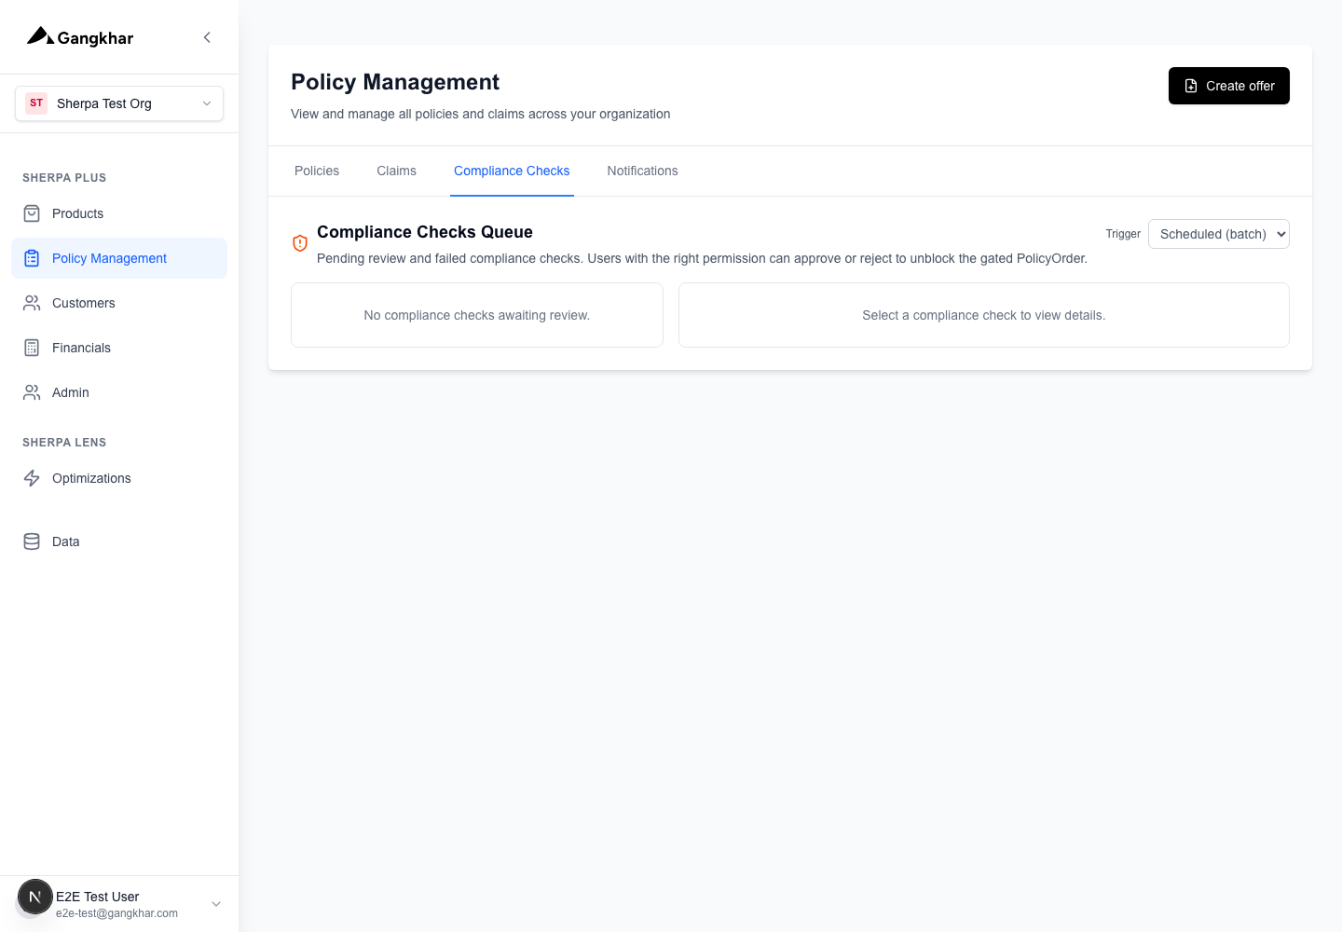
Task: Switch to the Notifications tab
Action: pos(642,171)
